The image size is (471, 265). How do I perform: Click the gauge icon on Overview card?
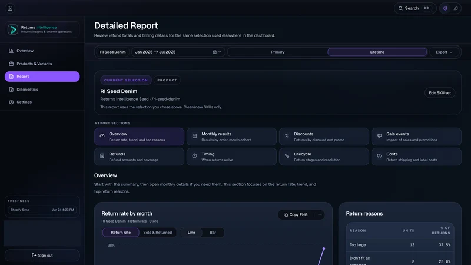click(x=102, y=136)
